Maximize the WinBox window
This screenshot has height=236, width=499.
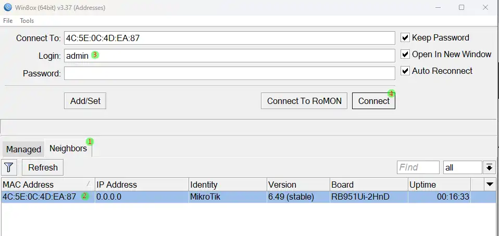click(461, 8)
